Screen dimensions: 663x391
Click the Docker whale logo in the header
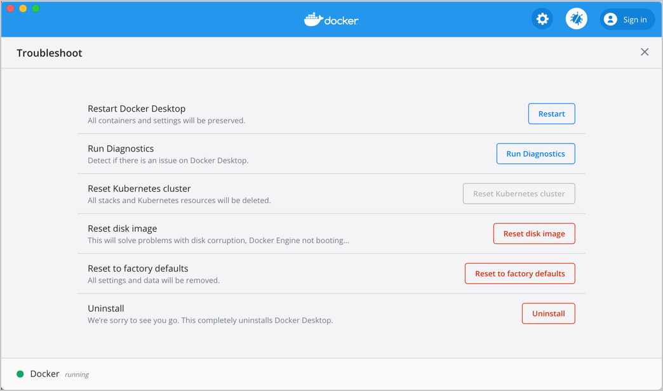[312, 19]
